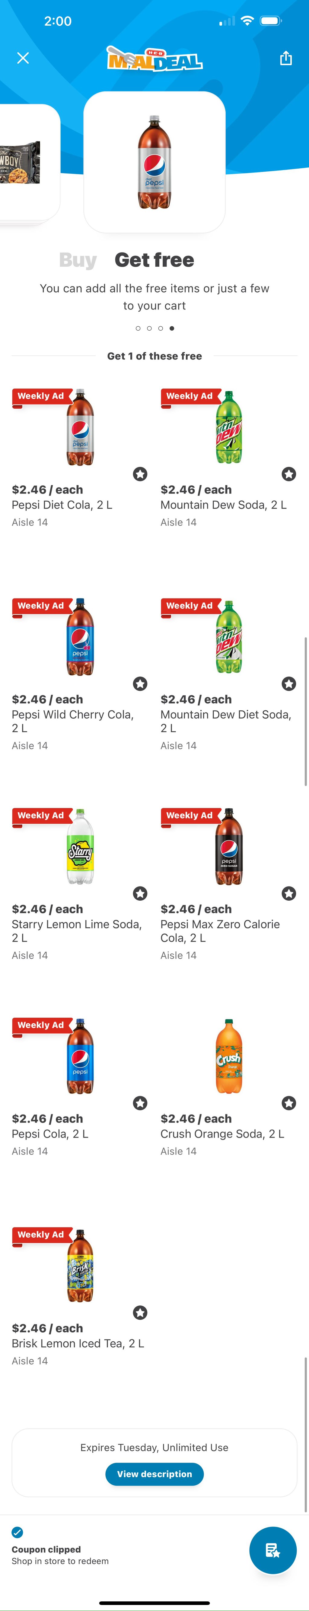Select the third carousel page dot
Screen dimensions: 309x1611
click(x=161, y=328)
